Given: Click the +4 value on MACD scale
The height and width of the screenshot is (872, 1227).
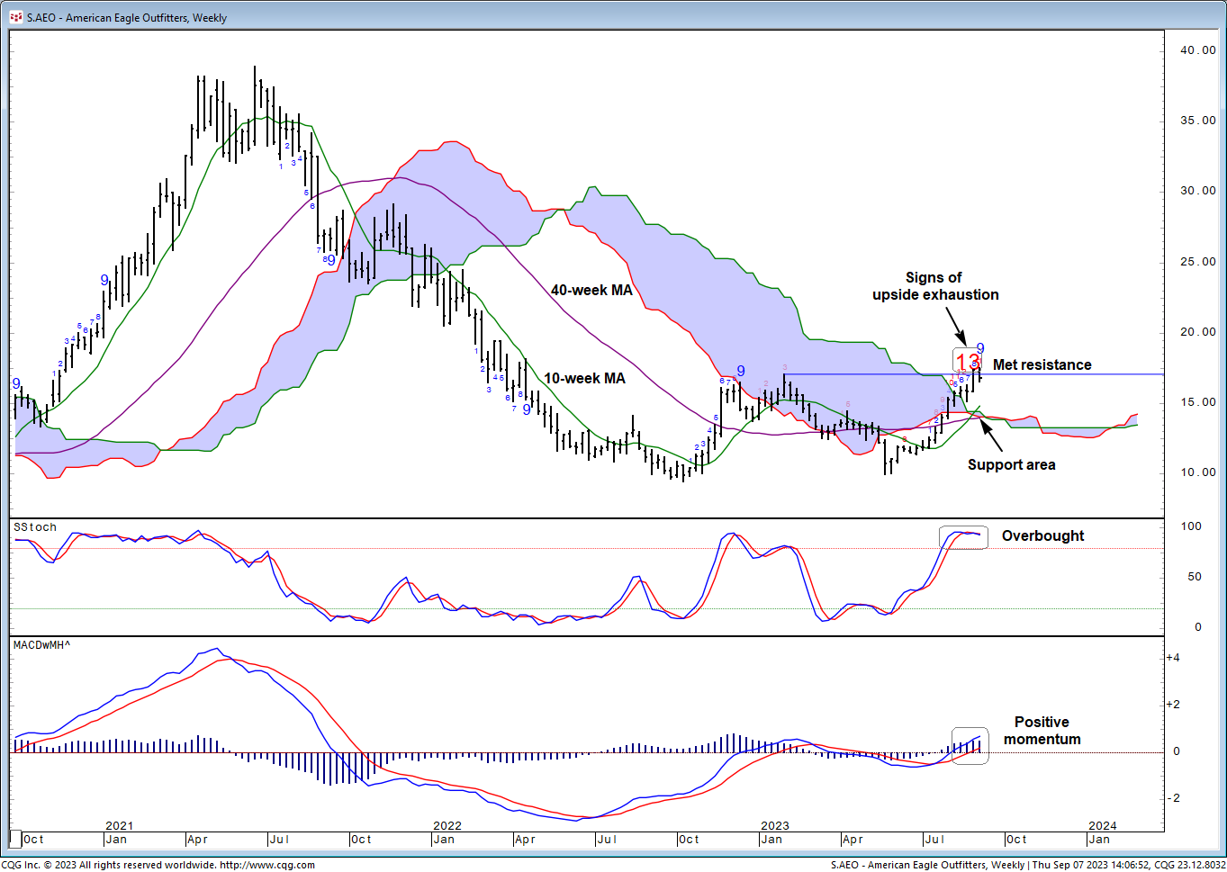Looking at the screenshot, I should point(1173,658).
